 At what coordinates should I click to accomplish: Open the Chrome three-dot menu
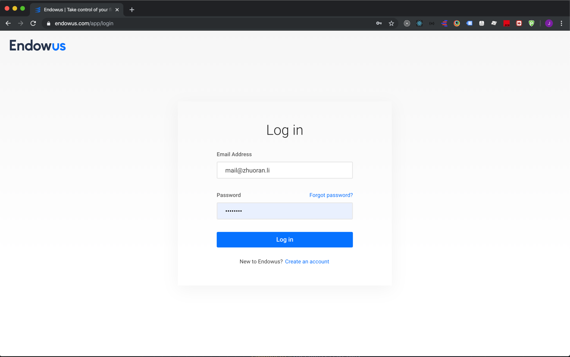(x=561, y=24)
